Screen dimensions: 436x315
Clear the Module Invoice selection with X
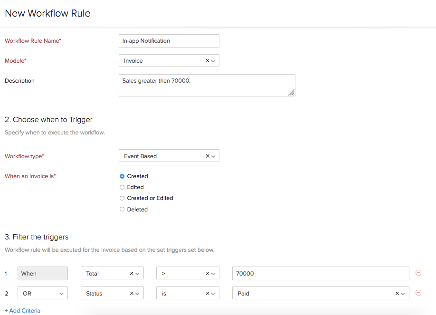click(x=208, y=61)
